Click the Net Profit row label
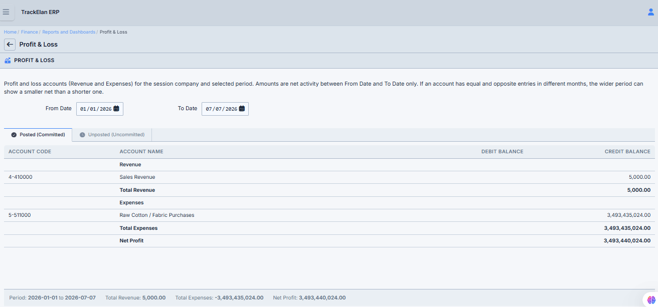The height and width of the screenshot is (307, 658). click(x=131, y=241)
